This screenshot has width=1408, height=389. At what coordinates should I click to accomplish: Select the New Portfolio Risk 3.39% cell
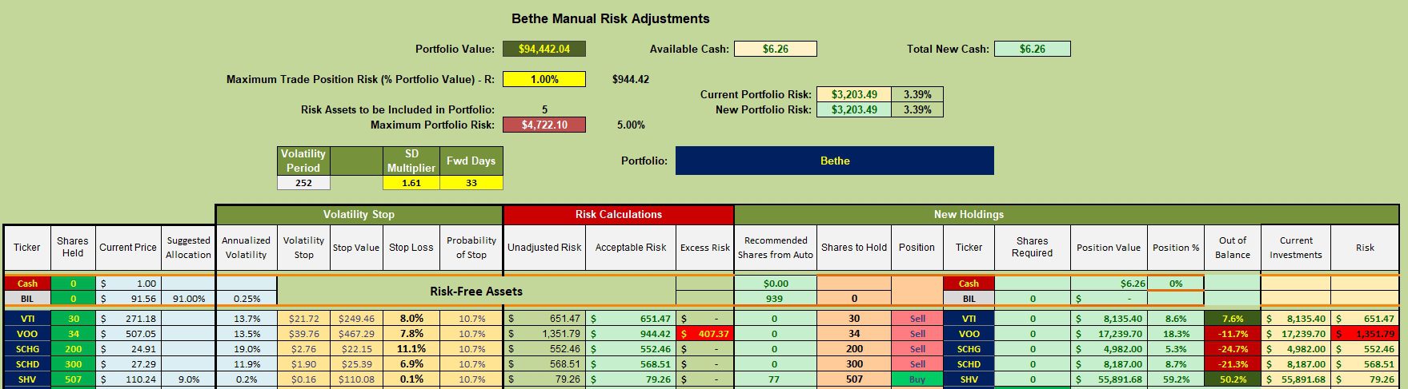tap(917, 109)
